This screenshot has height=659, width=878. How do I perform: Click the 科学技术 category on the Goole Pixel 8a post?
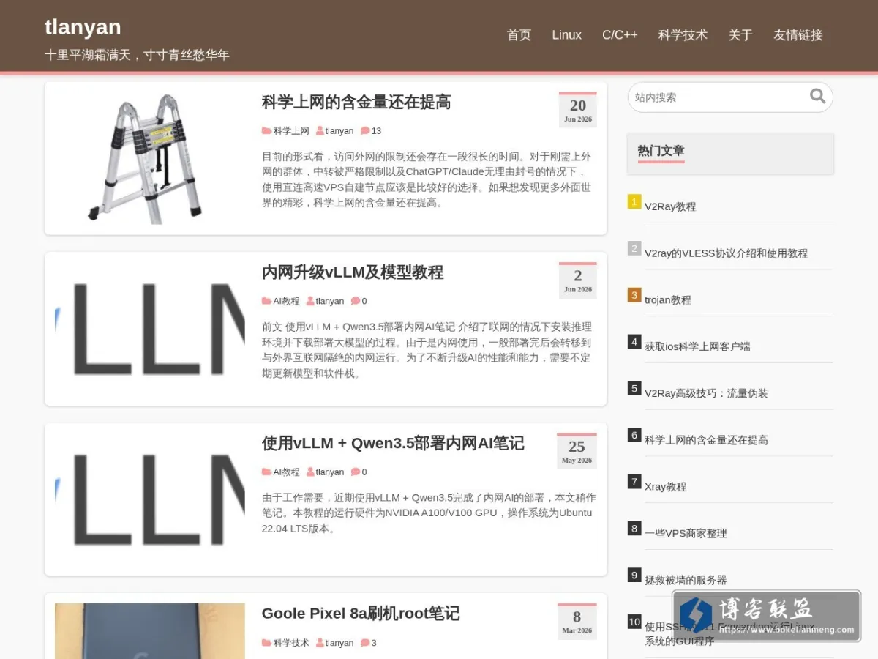point(291,643)
